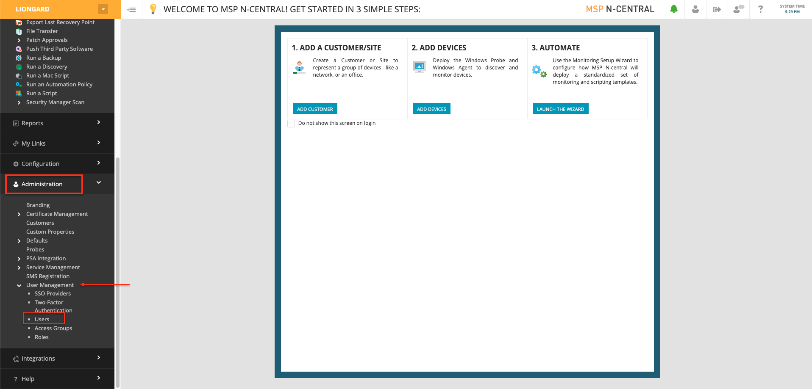
Task: Open the LIONGARD customer dropdown arrow
Action: 103,9
